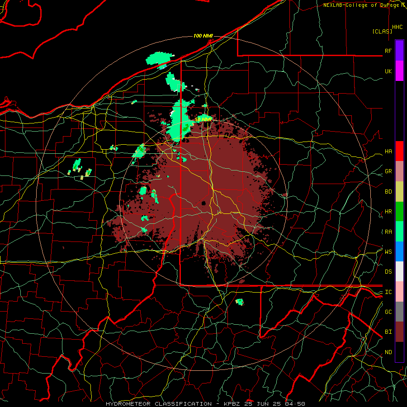Viewport: 407px width, 407px height.
Task: Click the 100 NMI range ring label
Action: [203, 36]
